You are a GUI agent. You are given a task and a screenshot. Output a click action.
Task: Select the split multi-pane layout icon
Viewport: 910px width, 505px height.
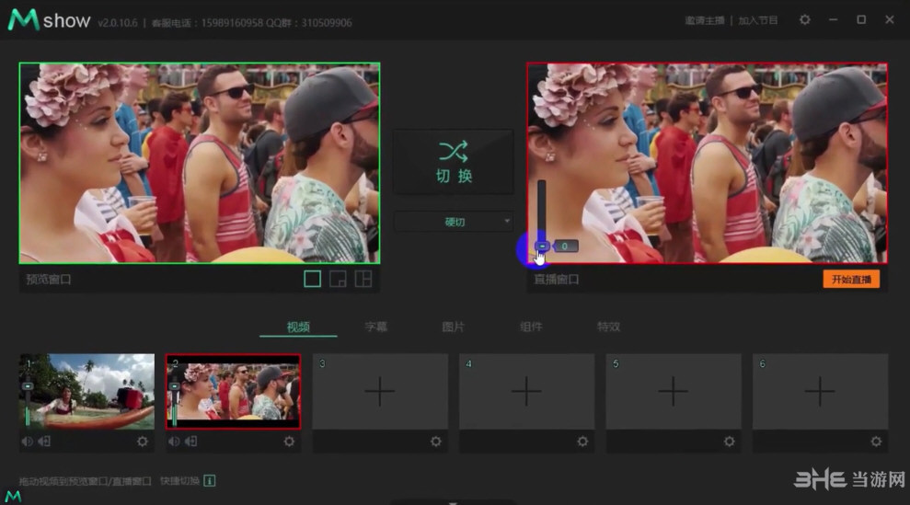(363, 280)
